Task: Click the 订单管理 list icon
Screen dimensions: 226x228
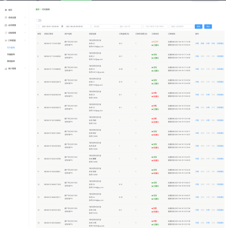Action: pyautogui.click(x=6, y=41)
